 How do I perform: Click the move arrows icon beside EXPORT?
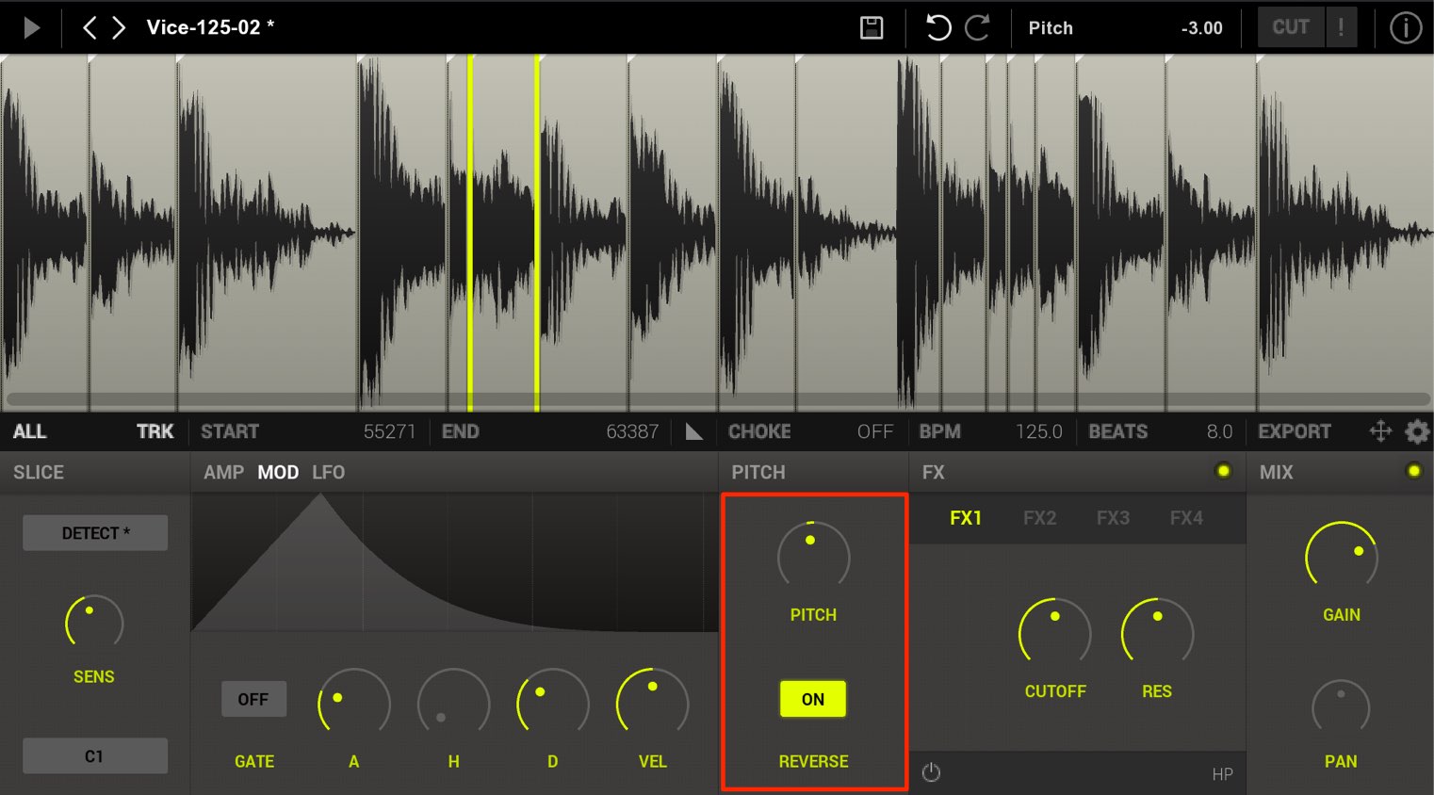coord(1380,431)
